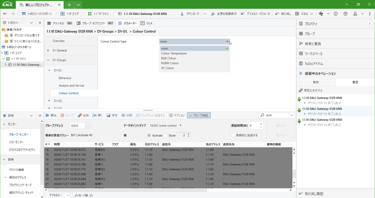
Task: Choose RGB Colour option
Action: tap(194, 58)
